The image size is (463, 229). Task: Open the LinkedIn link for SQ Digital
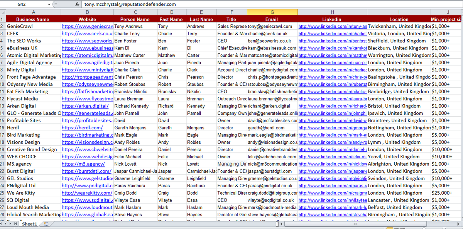[x=333, y=200]
